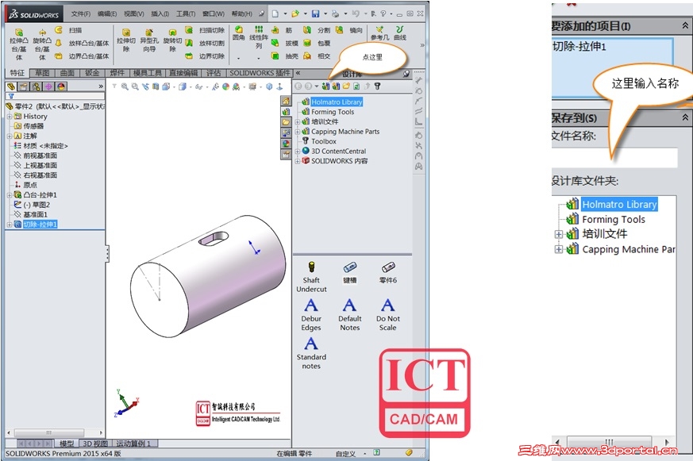Screen dimensions: 693x461
Task: Open the 3D 视图 bottom tab
Action: [95, 444]
